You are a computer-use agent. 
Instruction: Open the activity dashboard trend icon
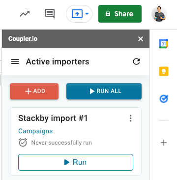25,14
